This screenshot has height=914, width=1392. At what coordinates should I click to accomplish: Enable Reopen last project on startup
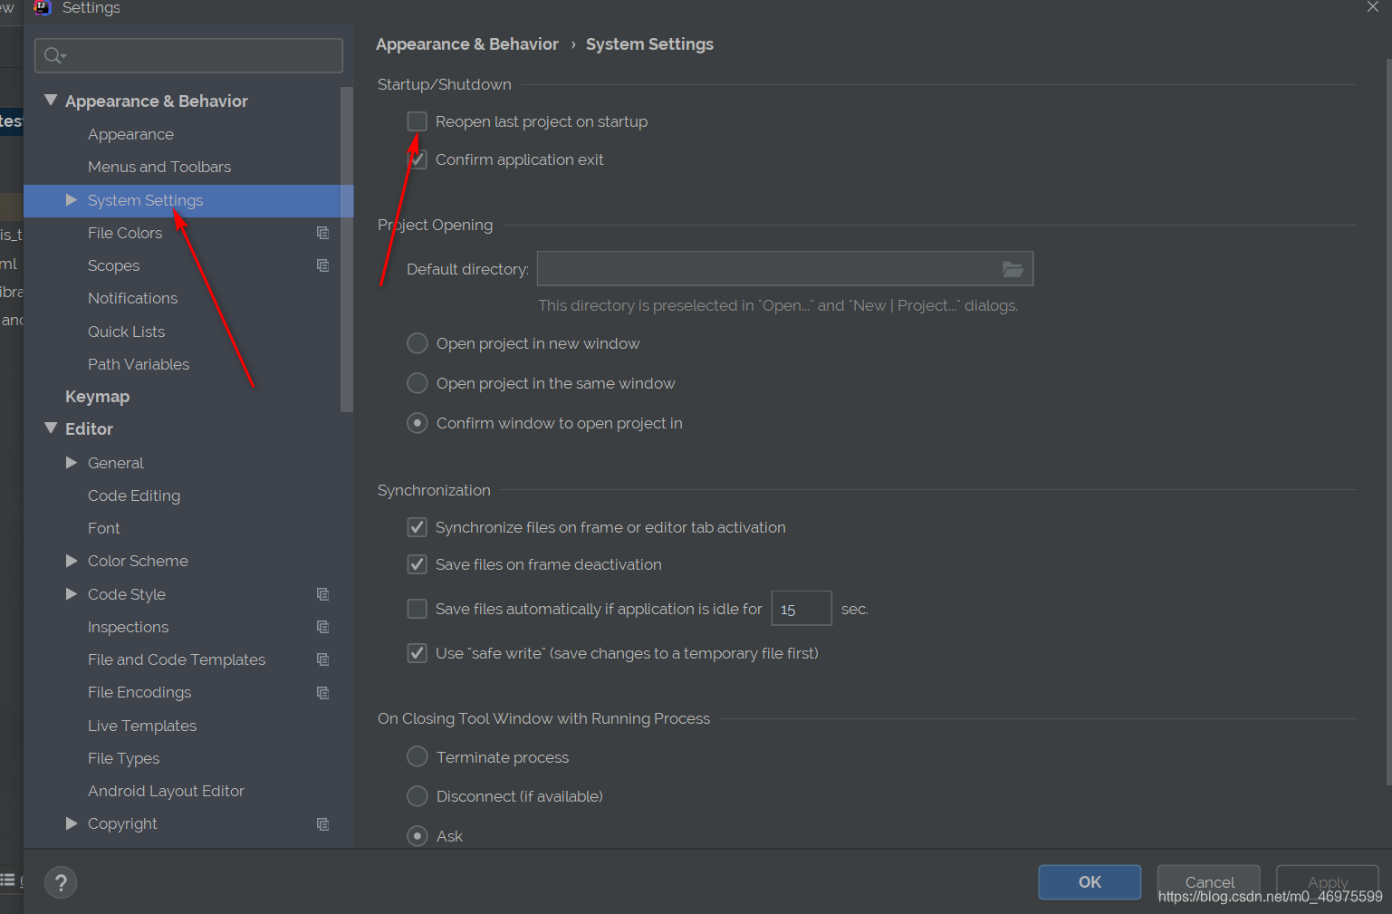coord(417,121)
